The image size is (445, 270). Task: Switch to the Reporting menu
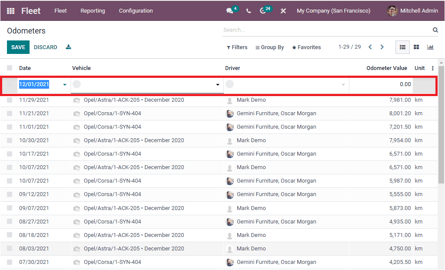(93, 11)
